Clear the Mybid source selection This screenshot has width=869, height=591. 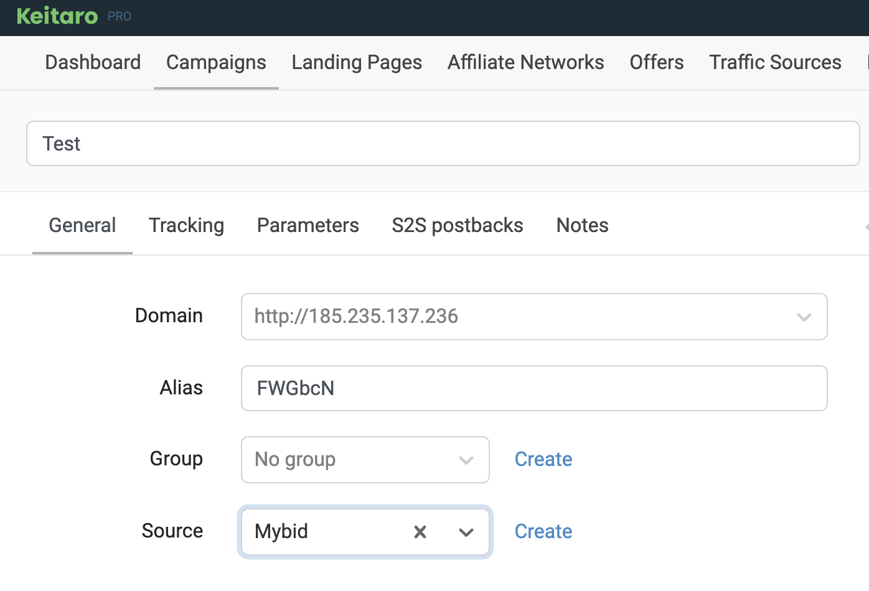coord(420,532)
